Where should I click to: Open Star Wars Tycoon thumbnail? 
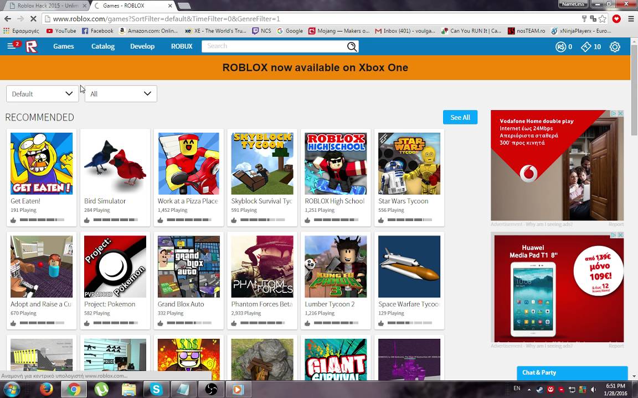pos(409,164)
